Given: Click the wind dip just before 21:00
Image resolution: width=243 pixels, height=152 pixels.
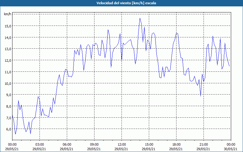Looking at the screenshot, I should (x=200, y=96).
